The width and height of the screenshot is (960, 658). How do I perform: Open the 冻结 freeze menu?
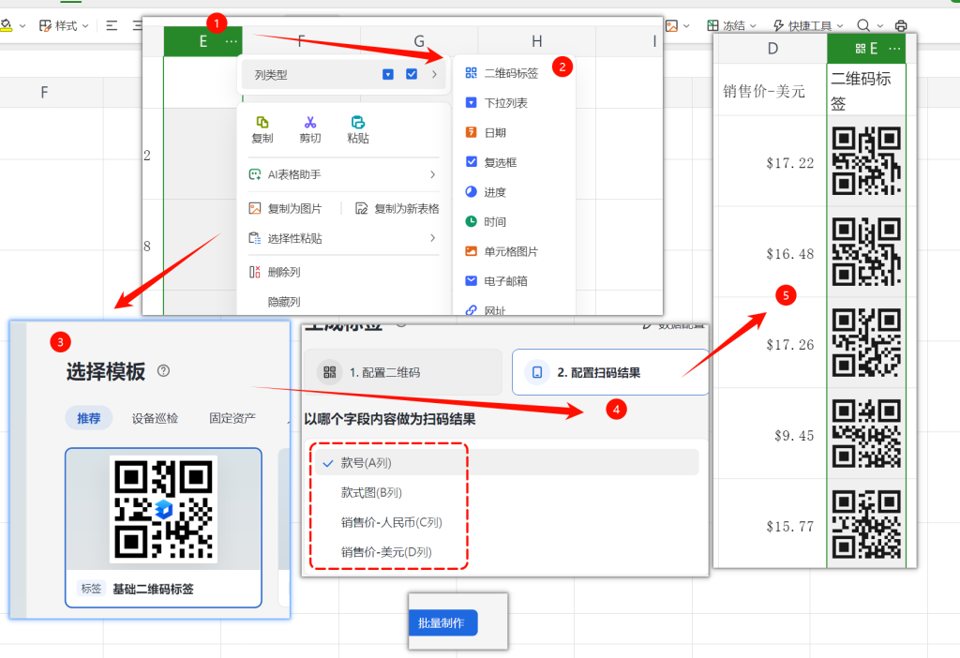pos(731,25)
